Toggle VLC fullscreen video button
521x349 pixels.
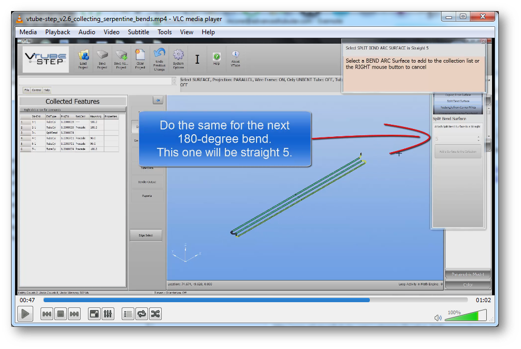[94, 314]
